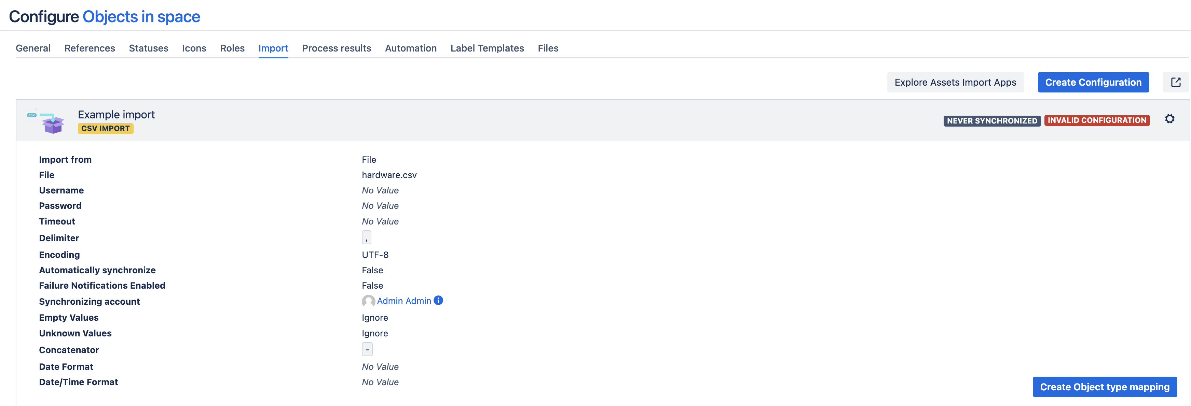Open the Objects in space link
Viewport: 1191px width, 406px height.
click(141, 16)
